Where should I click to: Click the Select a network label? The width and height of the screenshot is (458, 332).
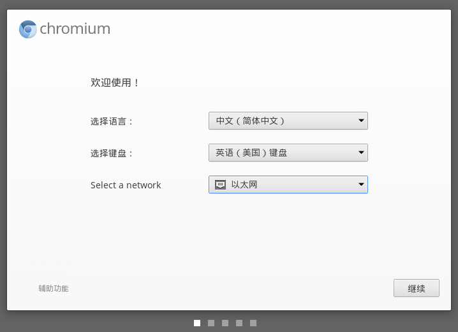(x=126, y=185)
